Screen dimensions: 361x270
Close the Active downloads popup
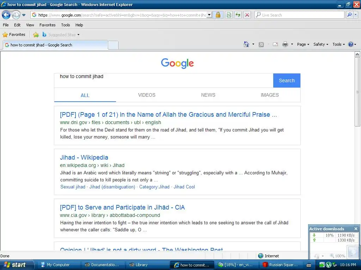(356, 229)
